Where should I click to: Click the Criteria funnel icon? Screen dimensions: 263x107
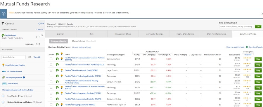(3, 24)
